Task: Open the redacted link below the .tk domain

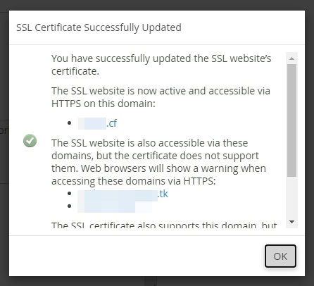Action: (115, 206)
